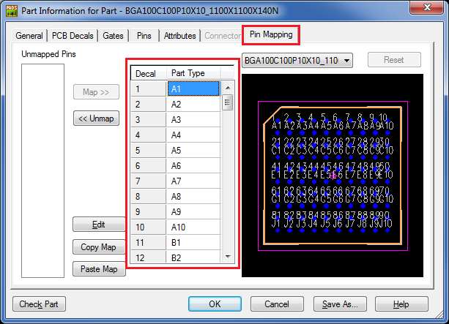Select the B1 part type cell
The height and width of the screenshot is (324, 449).
[x=193, y=243]
